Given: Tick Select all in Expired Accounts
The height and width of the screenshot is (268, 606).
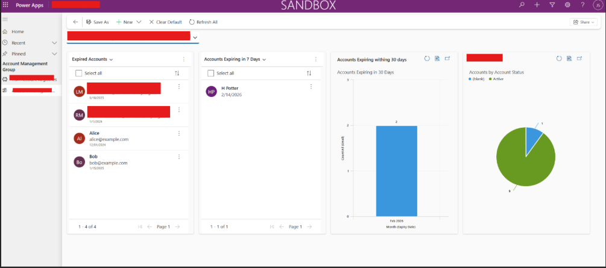Looking at the screenshot, I should click(79, 73).
